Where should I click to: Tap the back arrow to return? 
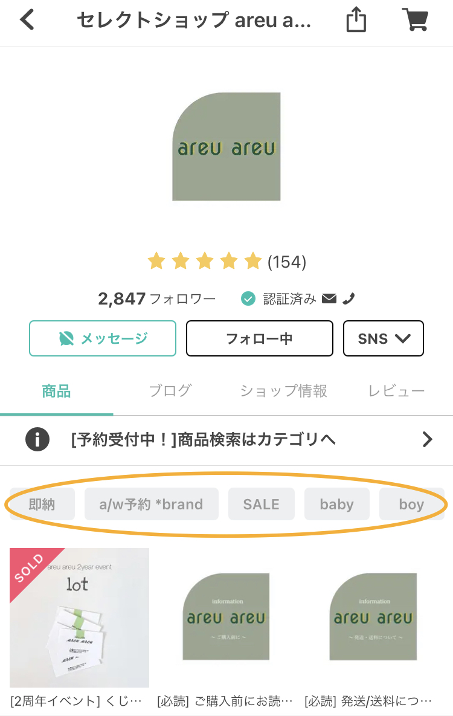(x=27, y=20)
